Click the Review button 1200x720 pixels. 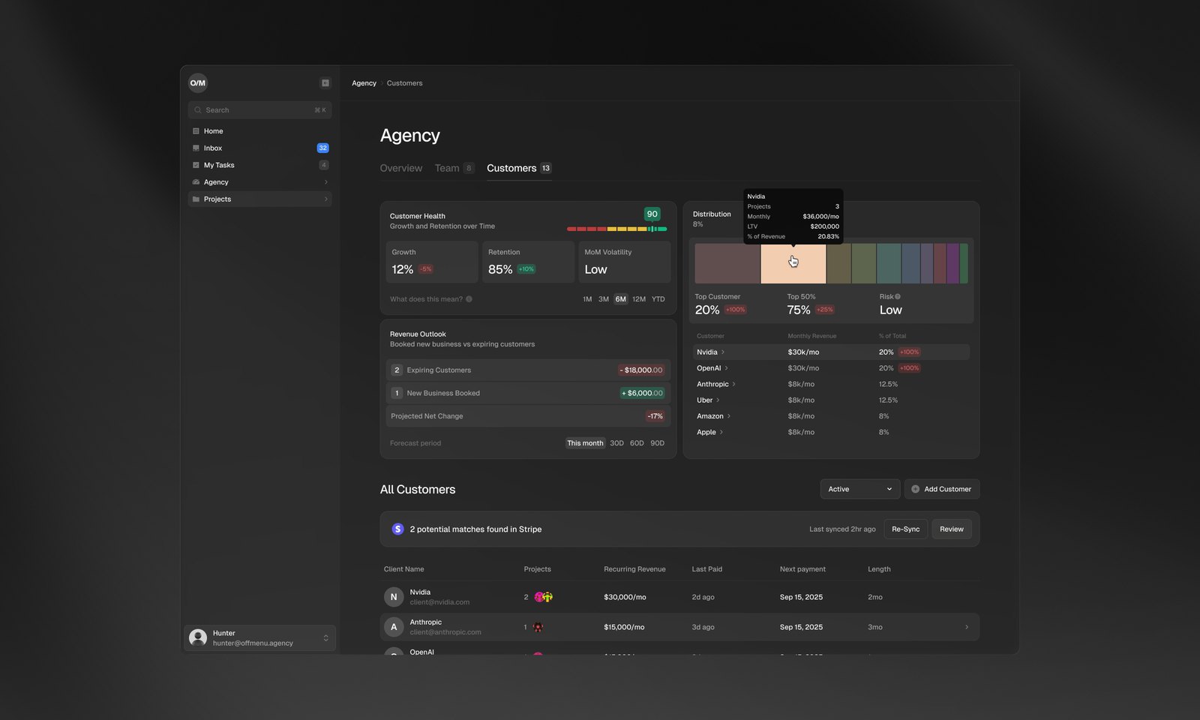pyautogui.click(x=952, y=529)
